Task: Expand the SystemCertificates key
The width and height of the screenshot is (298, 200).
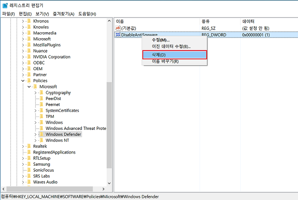Action: 35,111
